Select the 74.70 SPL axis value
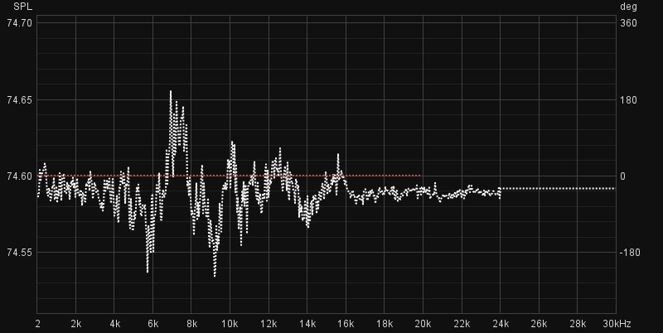The height and width of the screenshot is (333, 663). 19,23
